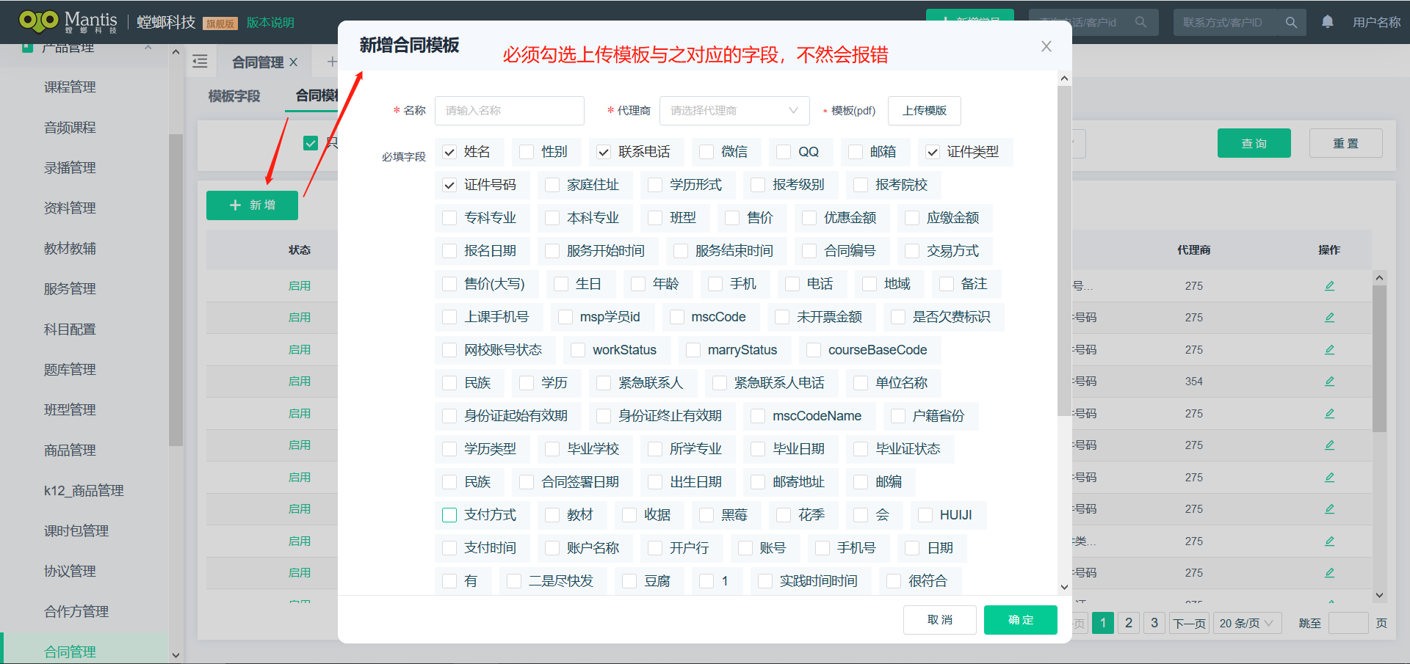Screen dimensions: 1410x664
Task: Click the table scroll up arrow
Action: coord(1379,277)
